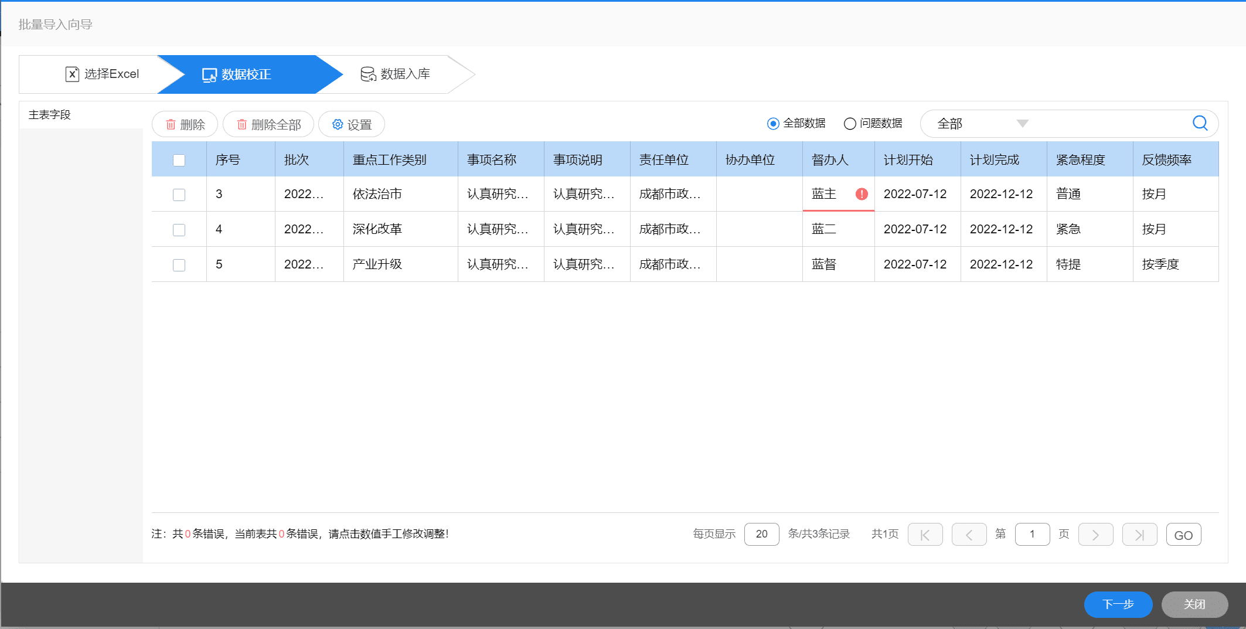The width and height of the screenshot is (1246, 629).
Task: Click the search magnifier icon
Action: point(1200,123)
